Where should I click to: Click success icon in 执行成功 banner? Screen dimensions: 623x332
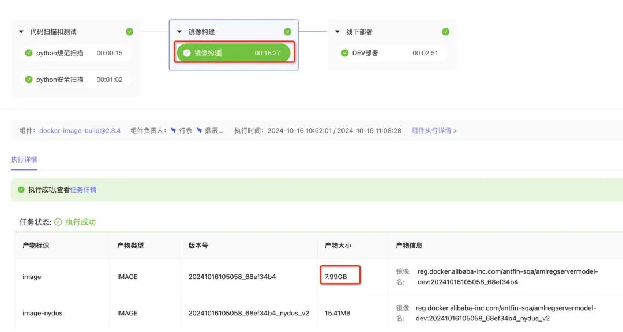[21, 190]
